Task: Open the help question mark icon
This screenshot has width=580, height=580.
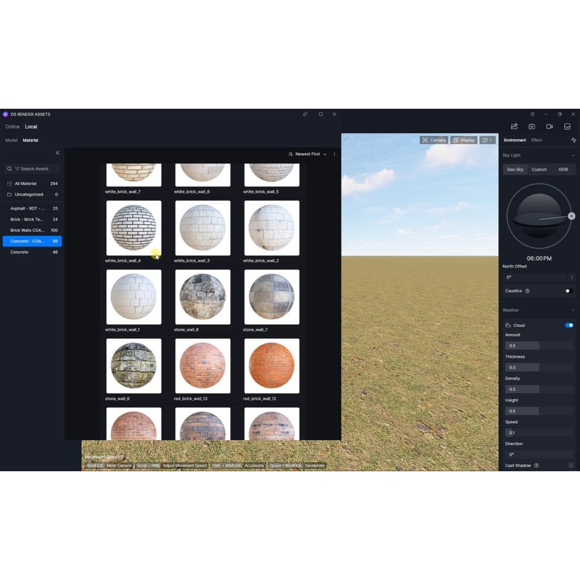Action: 532,114
